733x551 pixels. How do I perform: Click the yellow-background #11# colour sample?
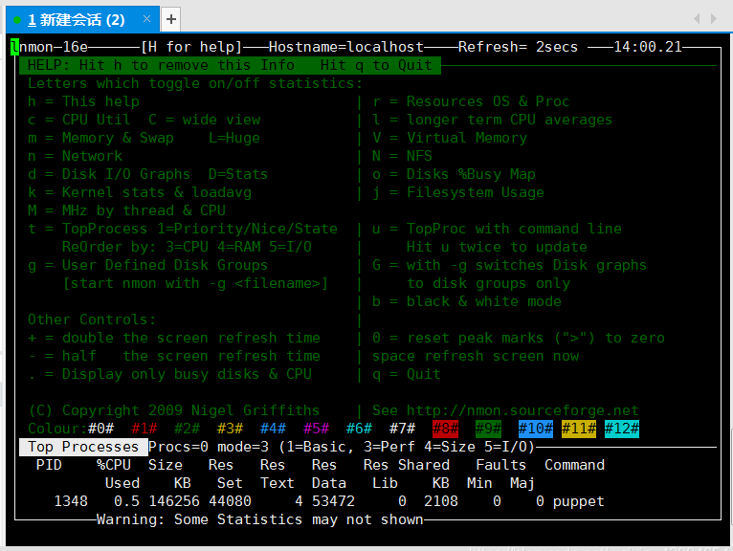coord(579,429)
